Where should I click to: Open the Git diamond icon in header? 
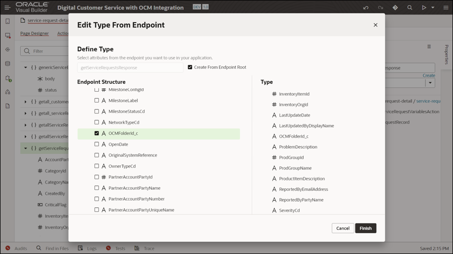point(395,8)
